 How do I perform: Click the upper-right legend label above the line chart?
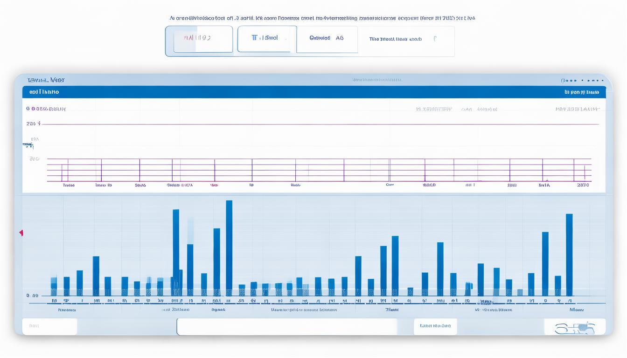(x=577, y=109)
